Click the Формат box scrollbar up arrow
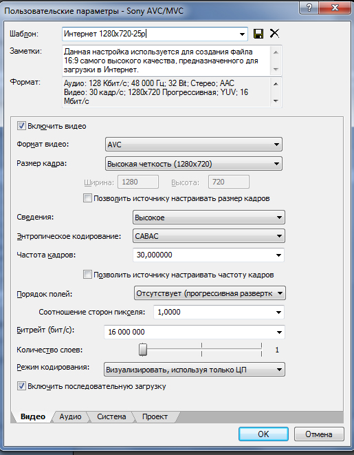The width and height of the screenshot is (354, 455). coord(276,84)
